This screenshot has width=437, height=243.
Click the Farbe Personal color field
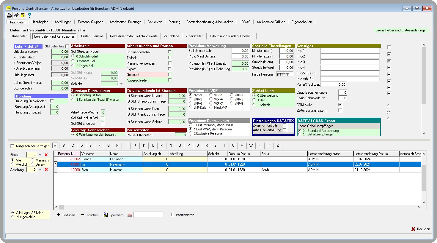click(x=284, y=74)
